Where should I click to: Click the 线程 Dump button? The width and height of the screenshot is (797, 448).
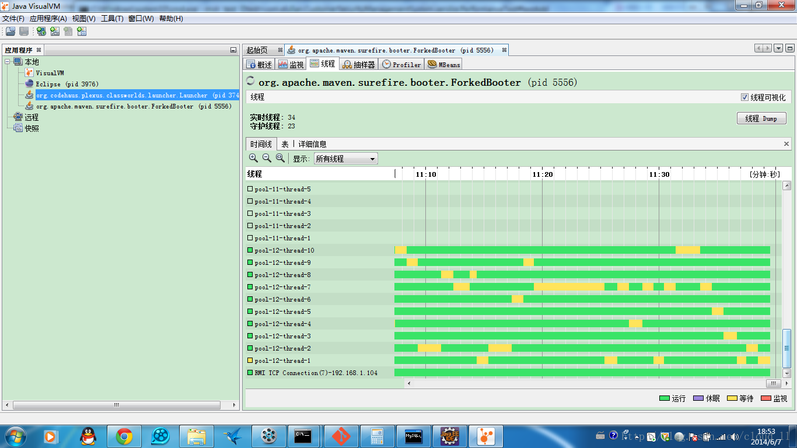point(761,118)
